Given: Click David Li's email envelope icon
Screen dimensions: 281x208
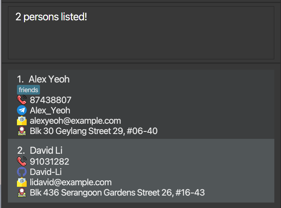Looking at the screenshot, I should point(22,182).
